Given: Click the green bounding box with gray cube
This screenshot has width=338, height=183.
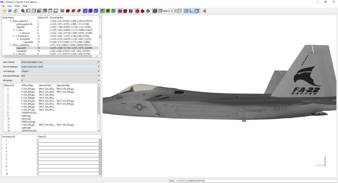Looking at the screenshot, I should coord(113,11).
